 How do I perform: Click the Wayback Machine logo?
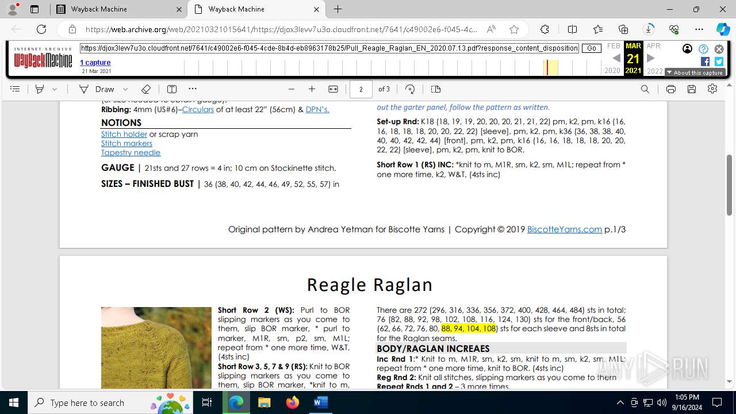[x=43, y=57]
